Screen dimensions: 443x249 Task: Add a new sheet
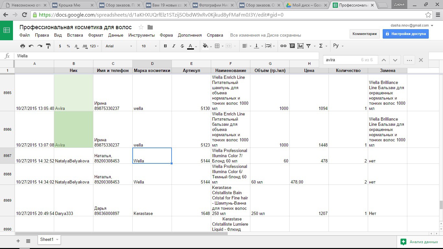[18, 241]
